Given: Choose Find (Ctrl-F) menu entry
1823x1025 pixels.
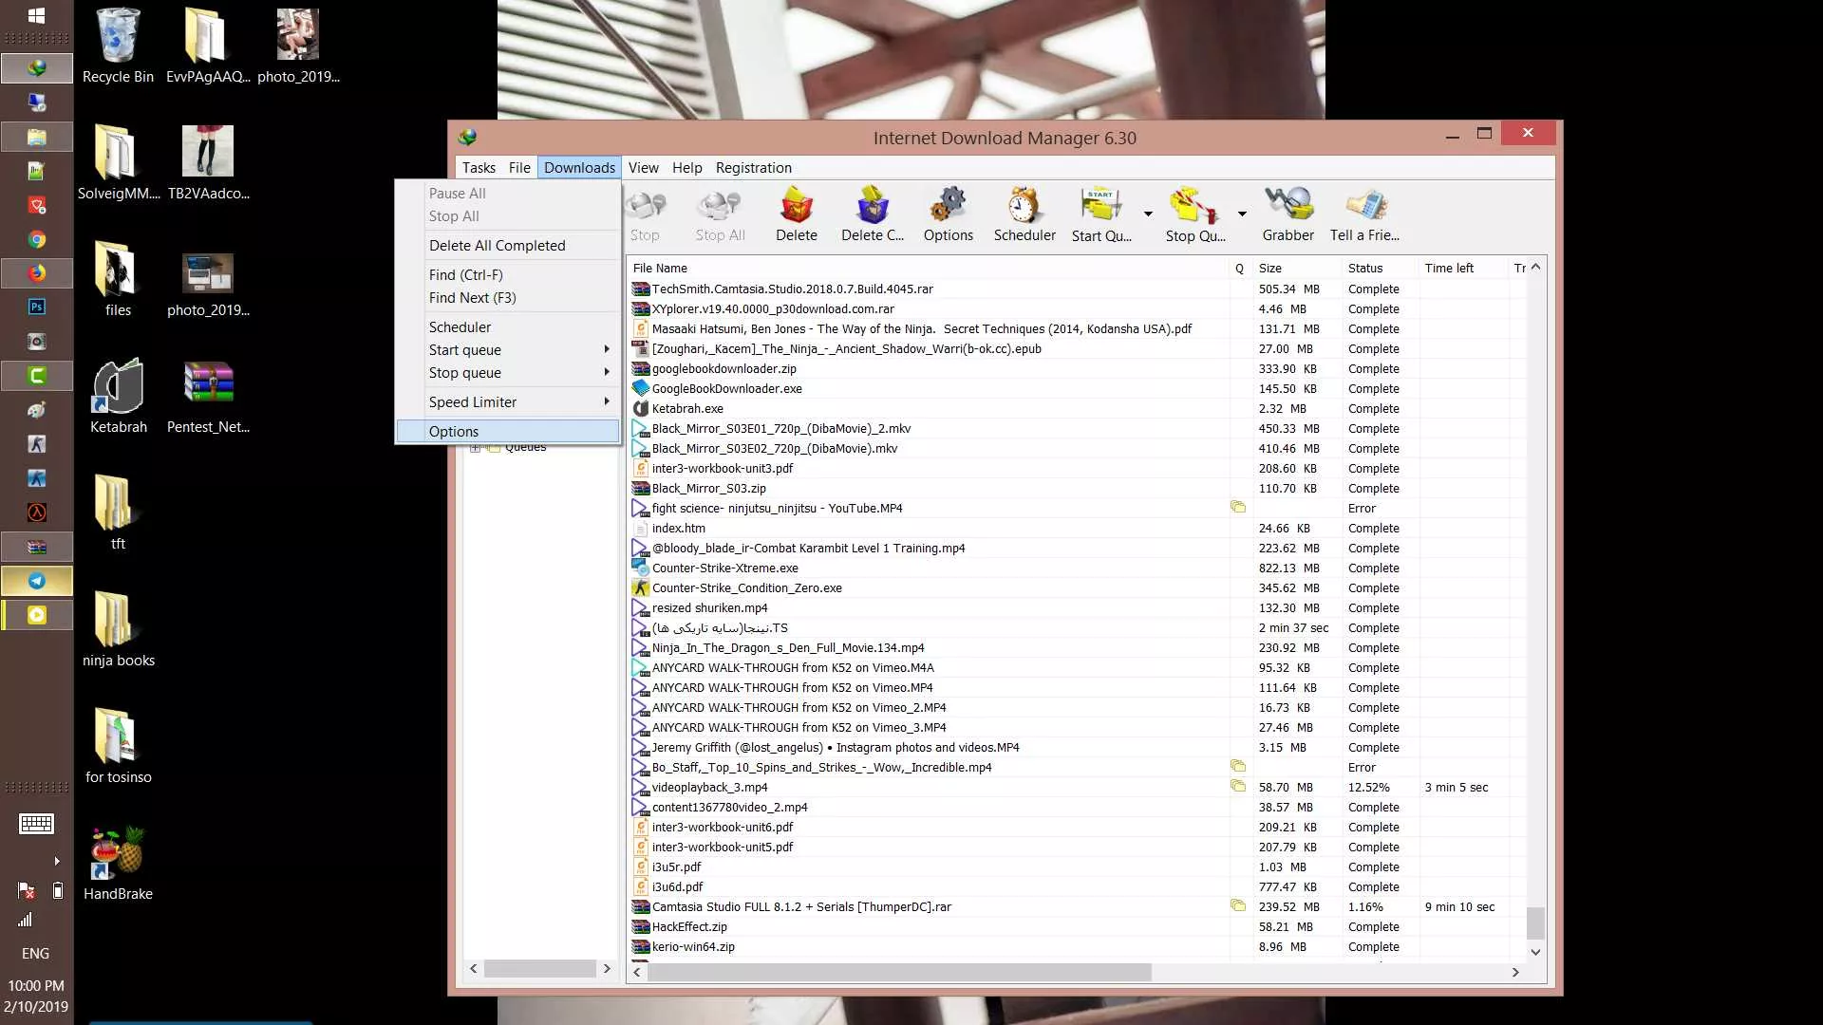Looking at the screenshot, I should pyautogui.click(x=508, y=274).
